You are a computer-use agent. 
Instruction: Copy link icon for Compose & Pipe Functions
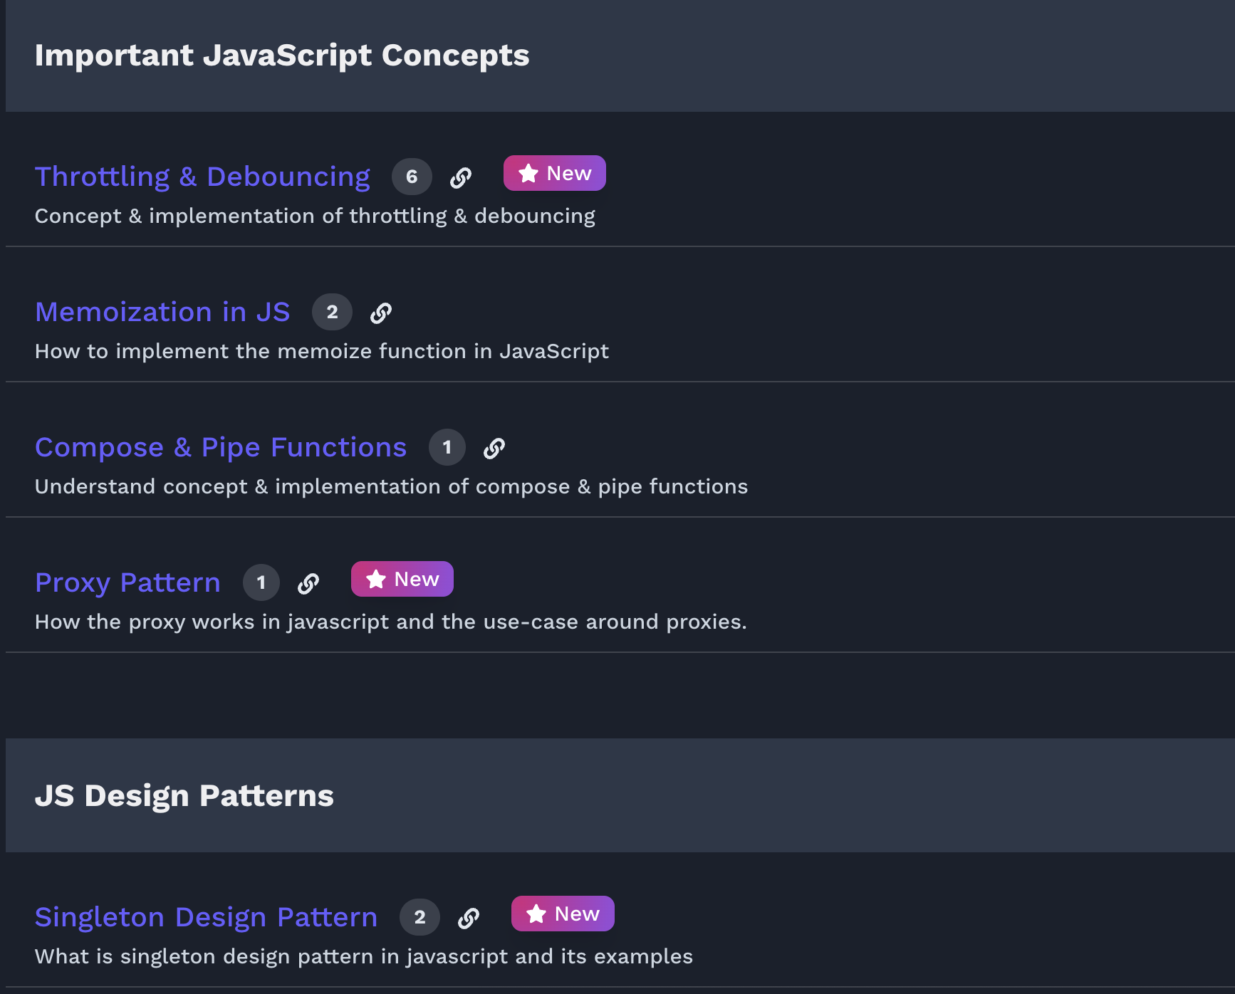(x=494, y=448)
